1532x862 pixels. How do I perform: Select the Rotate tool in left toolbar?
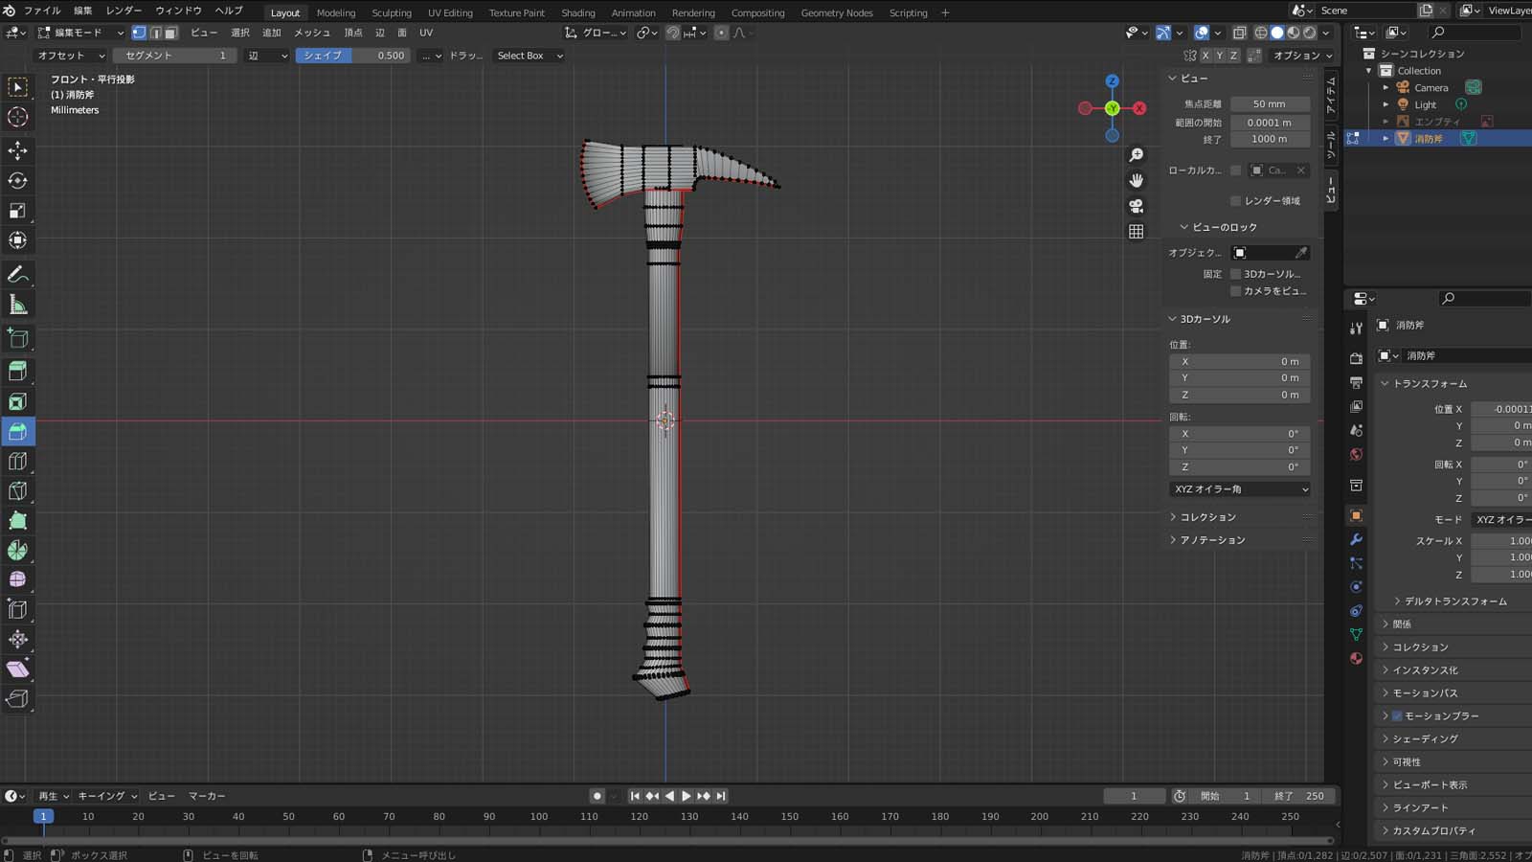click(x=17, y=180)
